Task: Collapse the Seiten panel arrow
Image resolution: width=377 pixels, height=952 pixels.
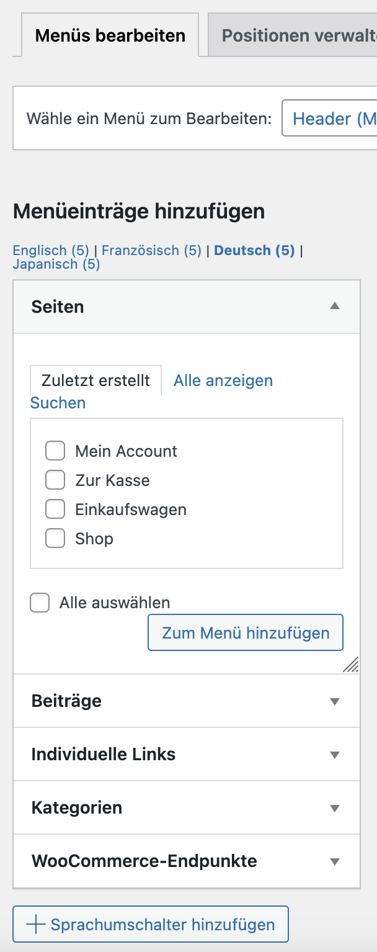Action: point(335,306)
